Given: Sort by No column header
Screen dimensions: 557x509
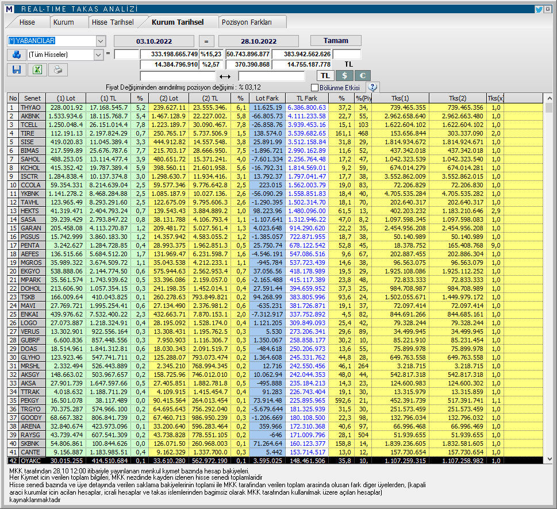Looking at the screenshot, I should (x=13, y=98).
